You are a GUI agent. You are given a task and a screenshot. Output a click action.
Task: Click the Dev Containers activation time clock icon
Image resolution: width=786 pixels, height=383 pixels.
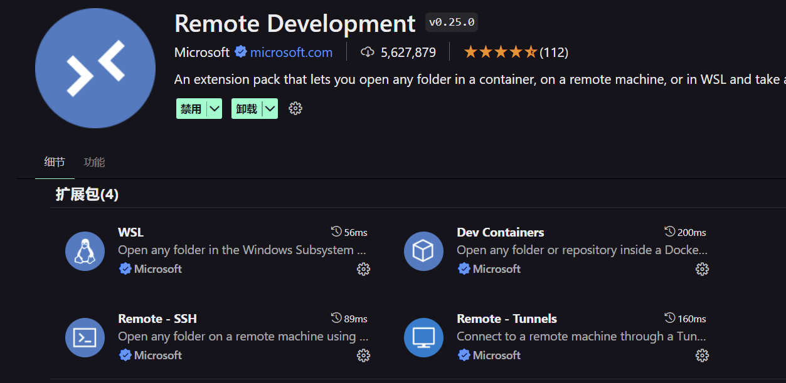pyautogui.click(x=670, y=232)
